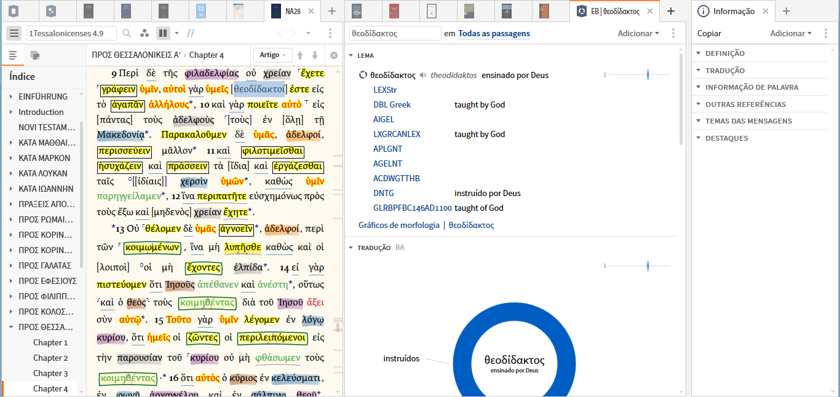Image resolution: width=840 pixels, height=397 pixels.
Task: Open the history dropdown arrow in NA28 toolbar
Action: 309,33
